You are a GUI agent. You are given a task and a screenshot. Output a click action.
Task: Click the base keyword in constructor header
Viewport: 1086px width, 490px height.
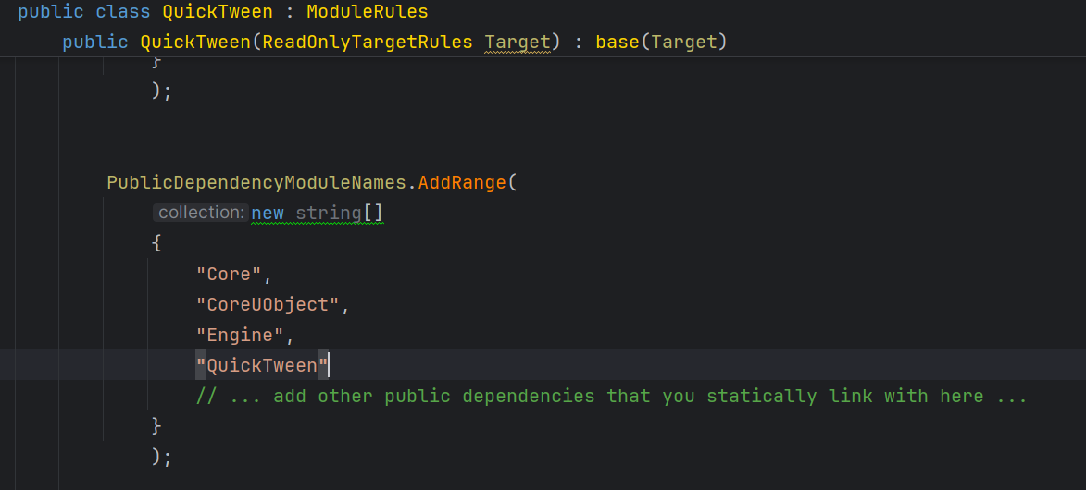618,43
